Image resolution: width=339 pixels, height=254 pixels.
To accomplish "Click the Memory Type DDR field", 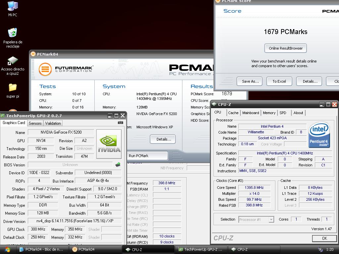I will (43, 205).
